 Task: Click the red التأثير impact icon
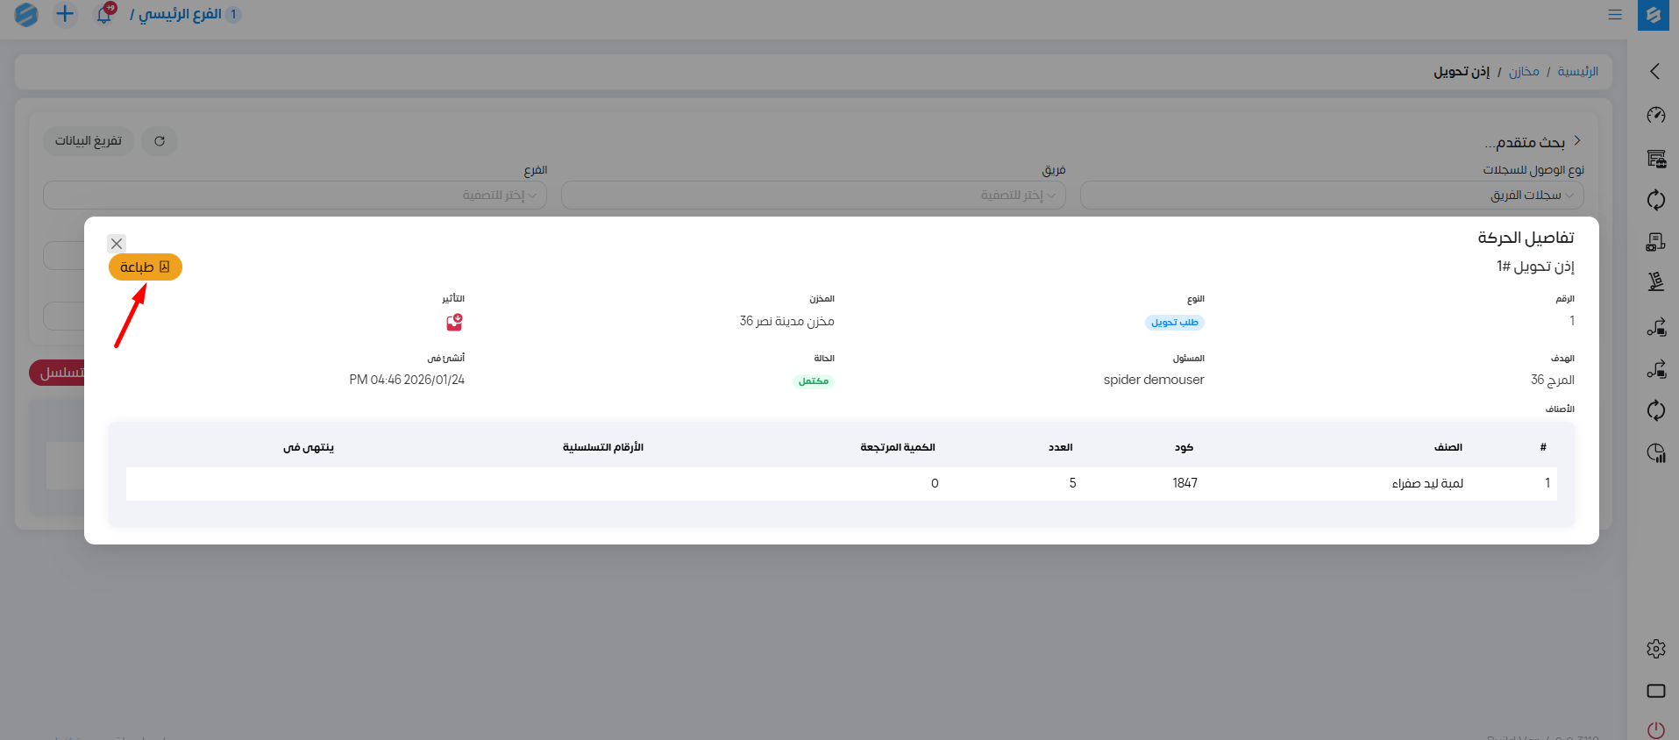(x=454, y=323)
